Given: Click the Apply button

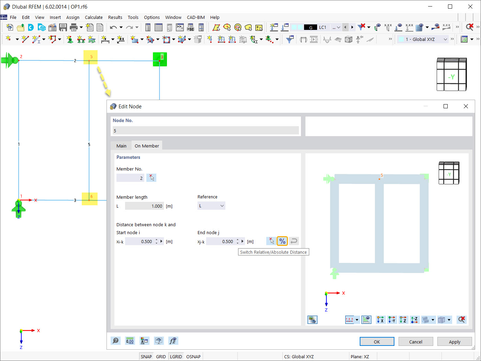Looking at the screenshot, I should 455,342.
